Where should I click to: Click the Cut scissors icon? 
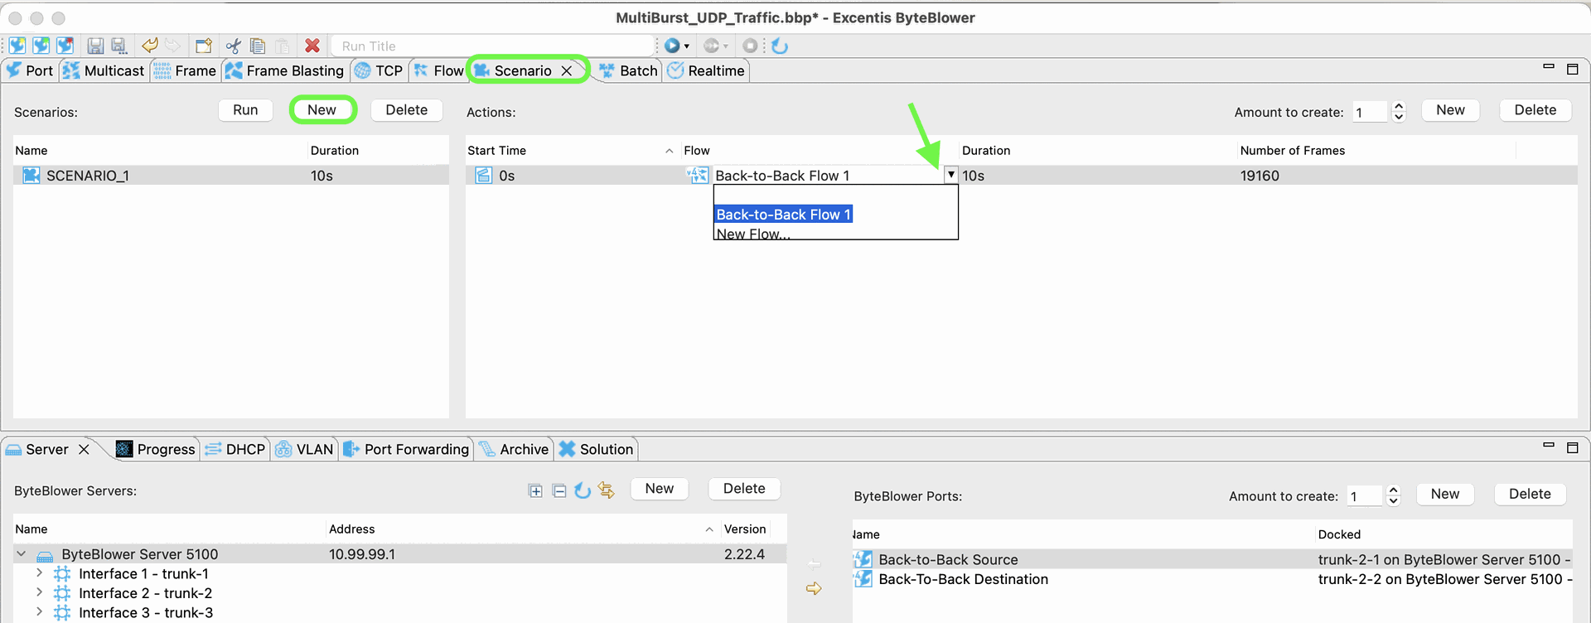click(x=234, y=46)
